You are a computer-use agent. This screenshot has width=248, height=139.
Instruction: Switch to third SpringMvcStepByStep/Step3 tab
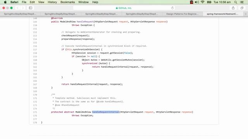[x=102, y=14]
